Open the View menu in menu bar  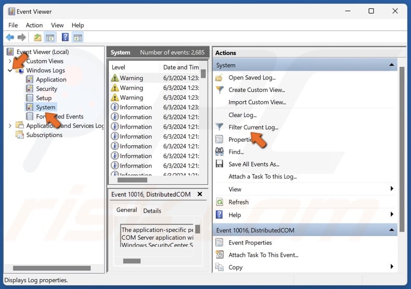[x=57, y=25]
